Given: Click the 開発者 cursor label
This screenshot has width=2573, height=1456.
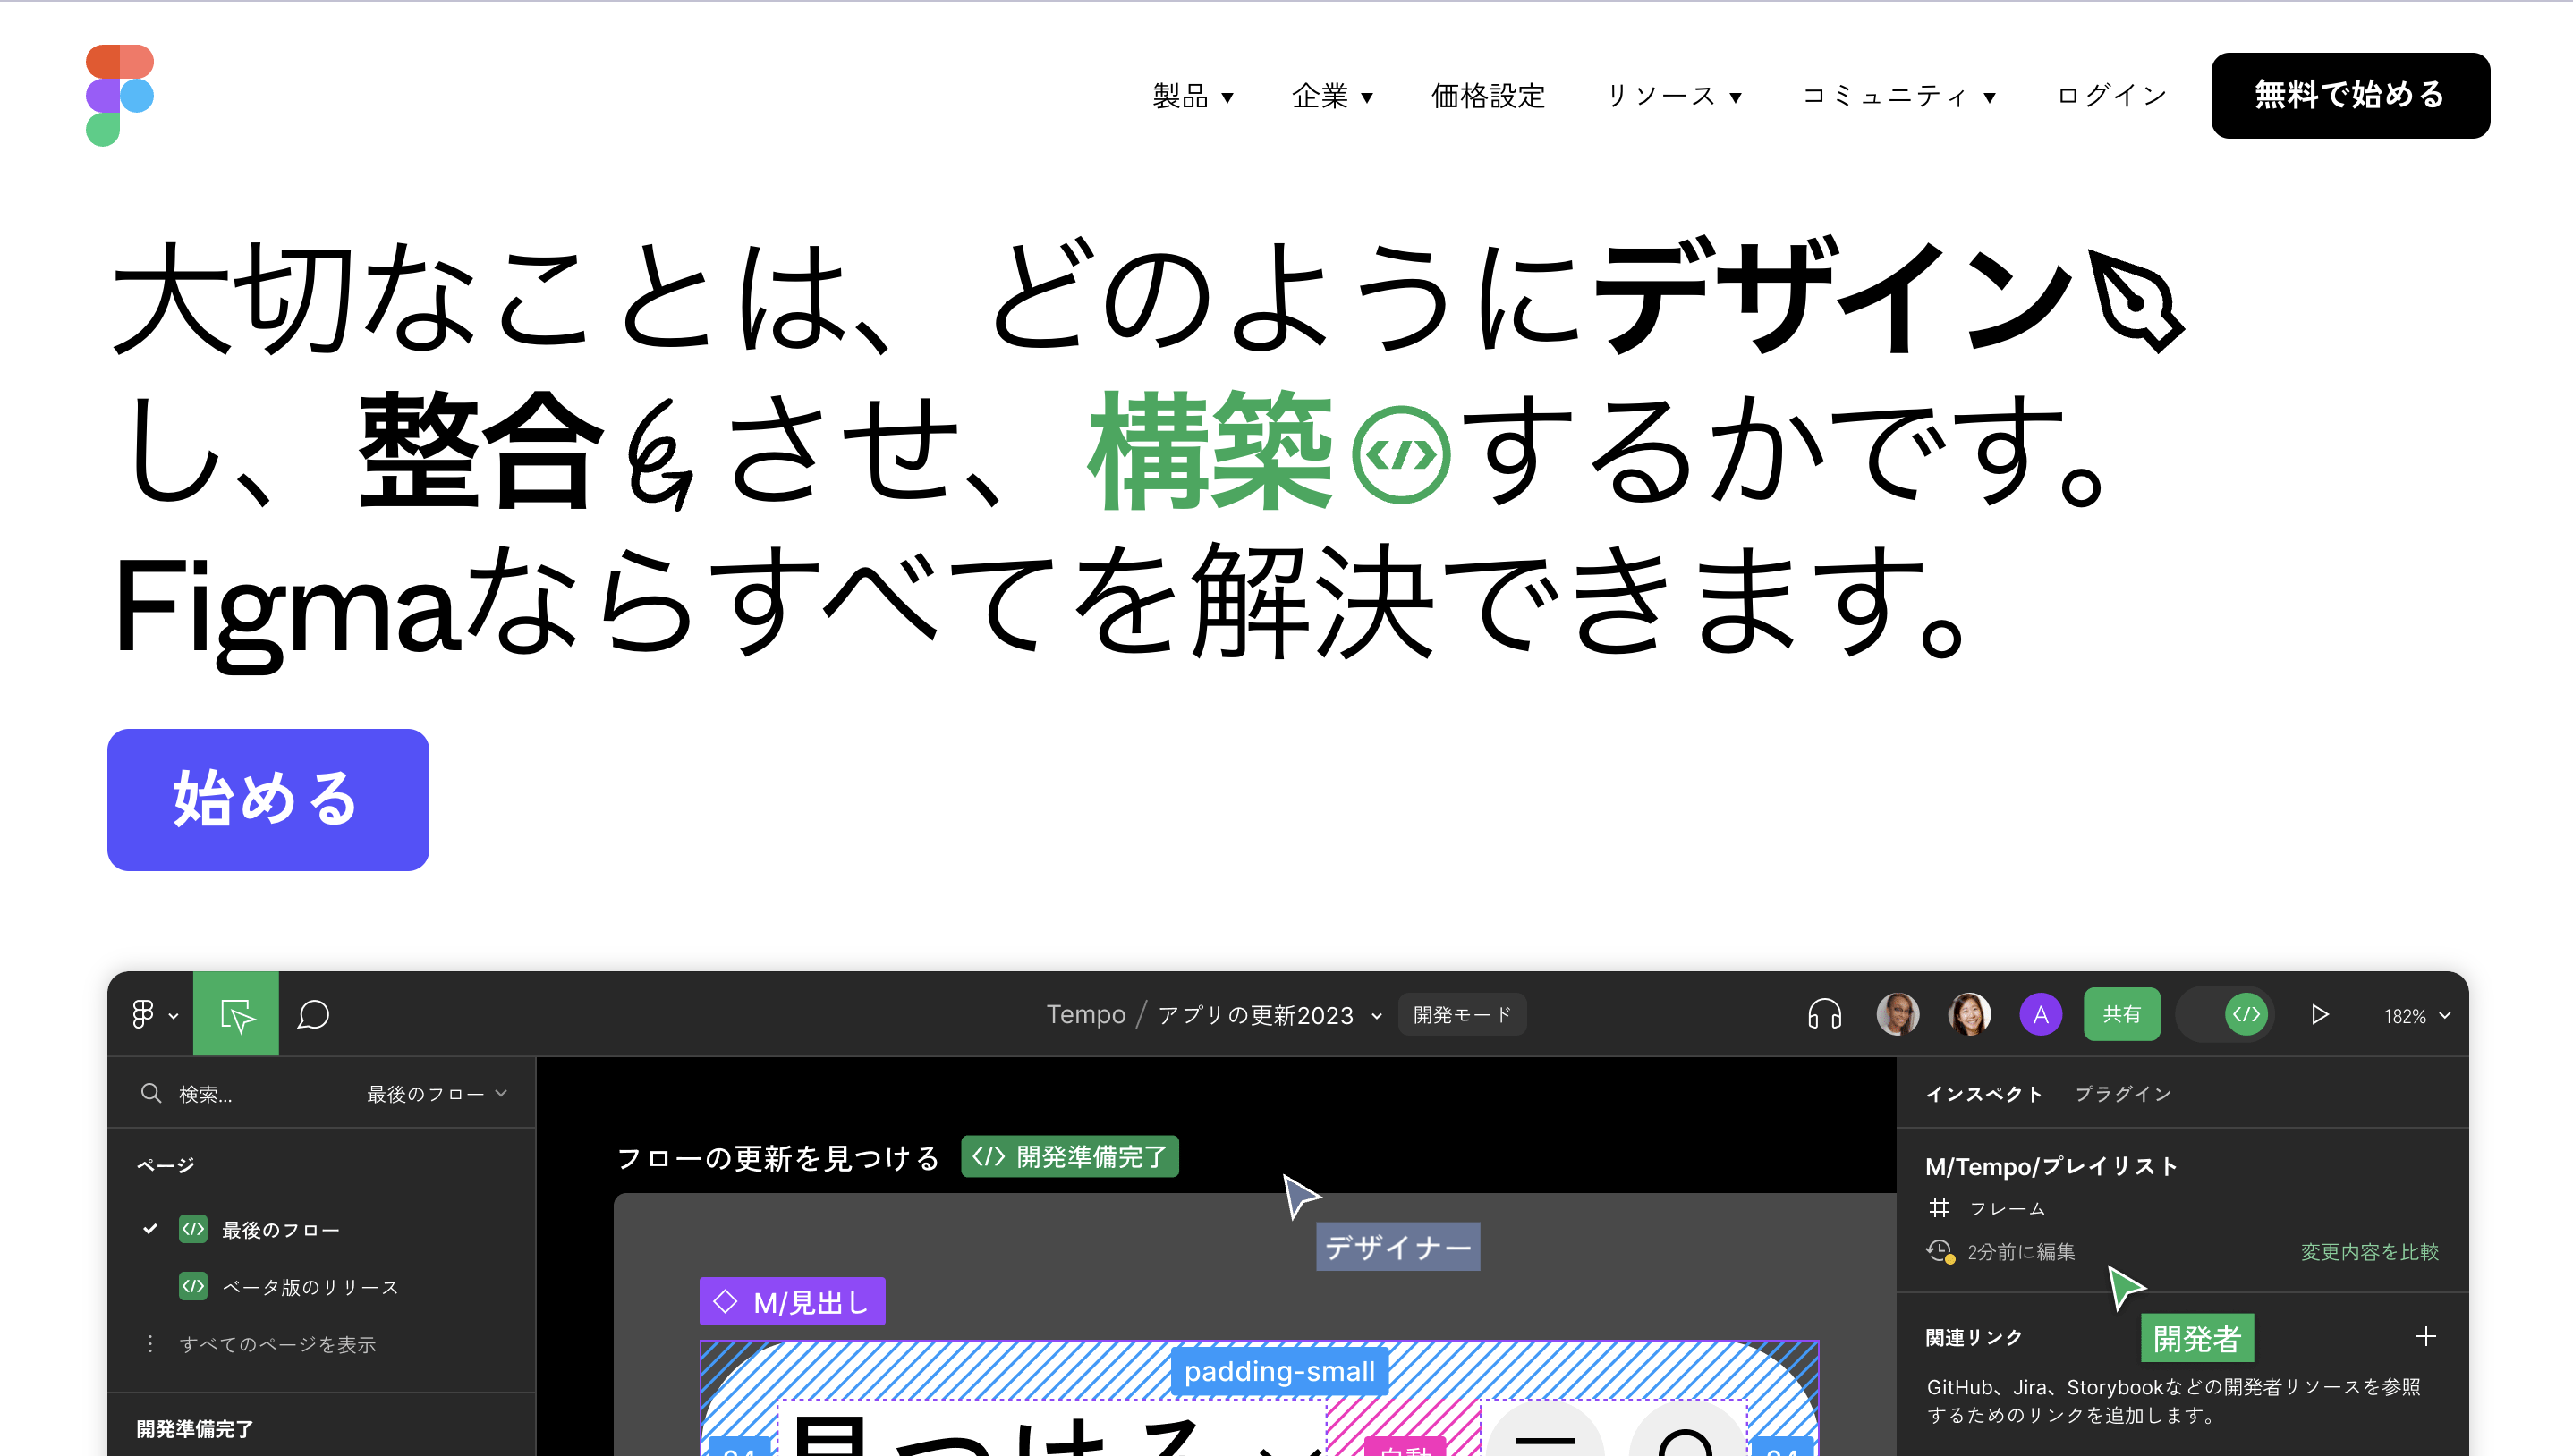Looking at the screenshot, I should click(x=2197, y=1338).
